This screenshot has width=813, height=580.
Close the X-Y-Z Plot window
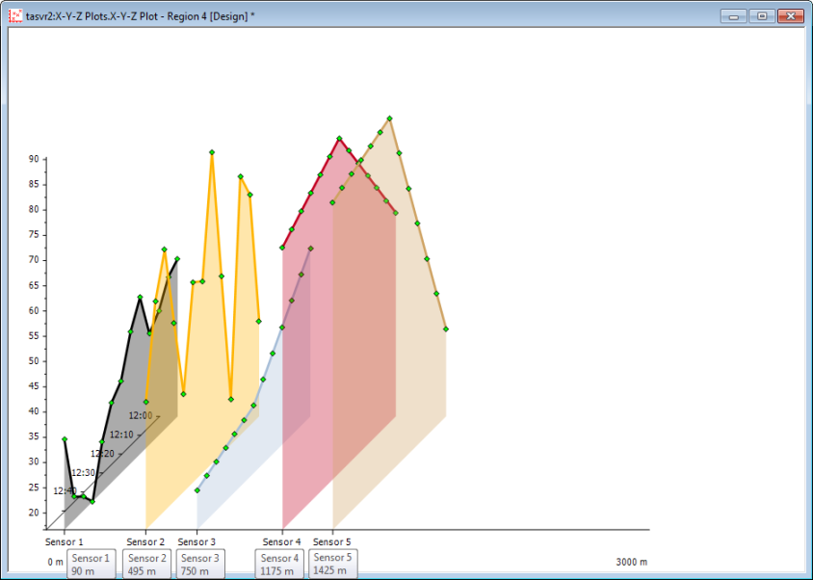click(791, 15)
